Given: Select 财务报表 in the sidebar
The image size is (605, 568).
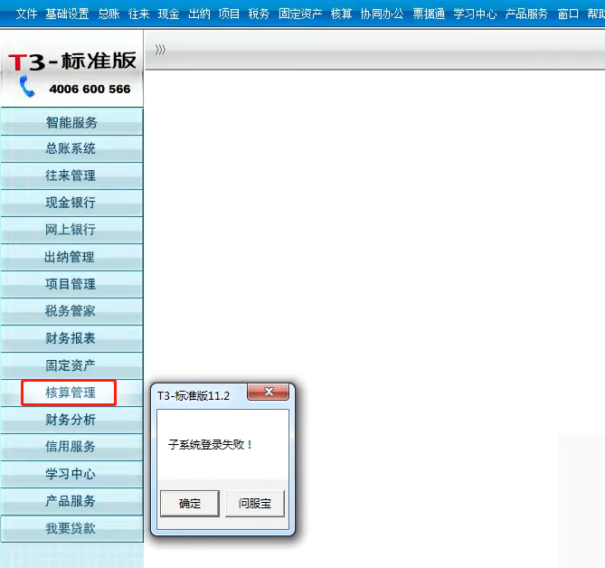Looking at the screenshot, I should click(71, 338).
